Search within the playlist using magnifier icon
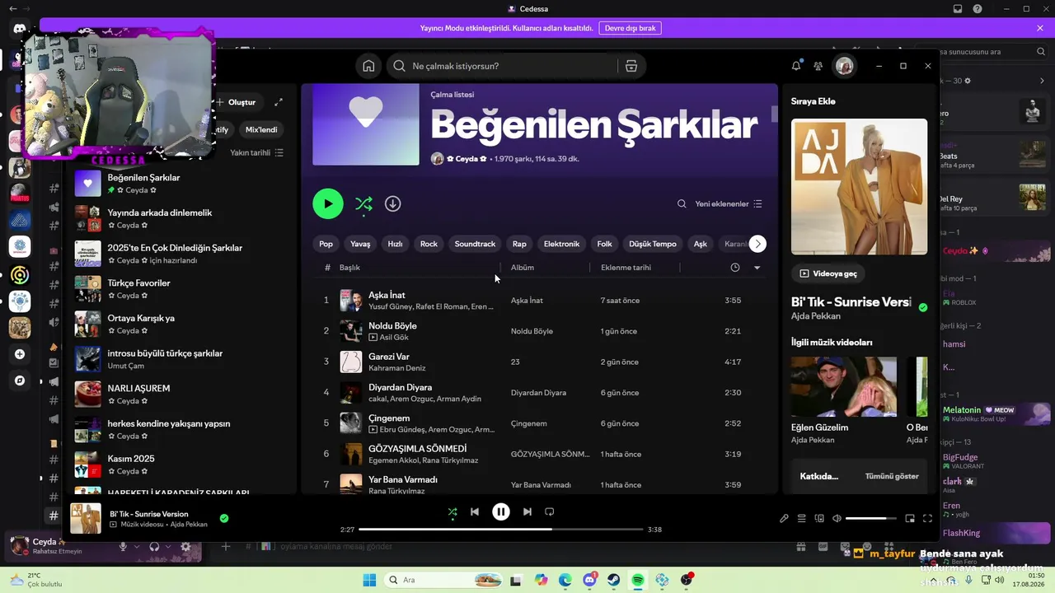1055x593 pixels. point(682,203)
